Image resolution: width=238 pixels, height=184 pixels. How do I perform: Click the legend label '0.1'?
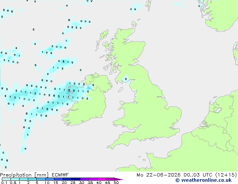click(x=4, y=182)
